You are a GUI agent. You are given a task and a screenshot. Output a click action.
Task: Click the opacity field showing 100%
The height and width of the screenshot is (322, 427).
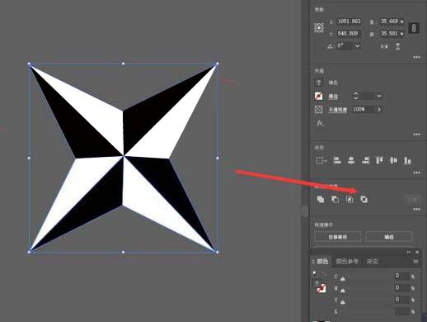(x=363, y=109)
